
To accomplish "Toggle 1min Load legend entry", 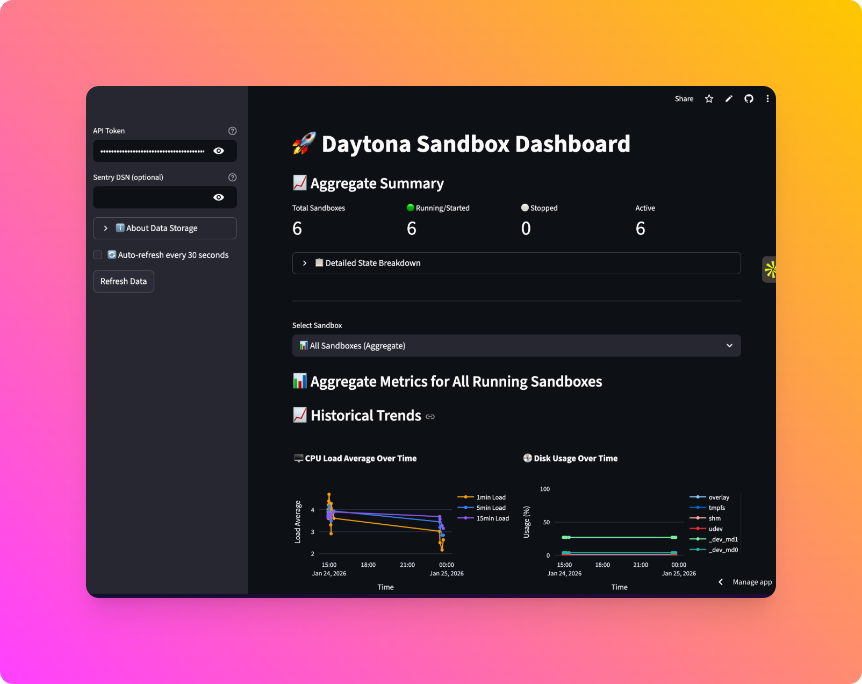I will (x=482, y=497).
